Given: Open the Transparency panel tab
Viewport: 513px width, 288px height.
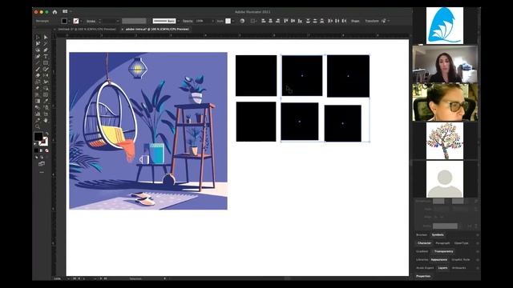Looking at the screenshot, I should [444, 251].
